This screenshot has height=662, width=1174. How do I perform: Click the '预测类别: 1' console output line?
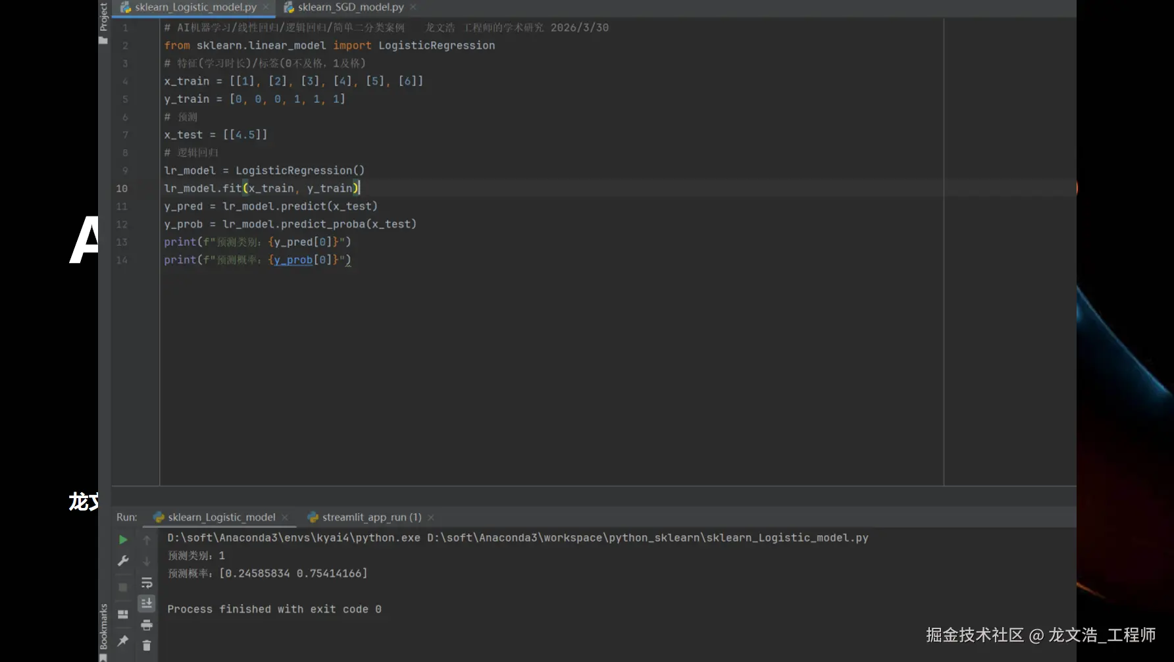tap(196, 555)
